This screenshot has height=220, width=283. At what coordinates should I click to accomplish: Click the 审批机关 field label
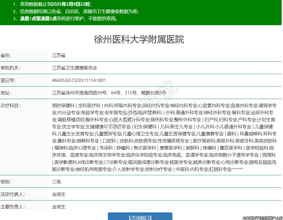(10, 68)
